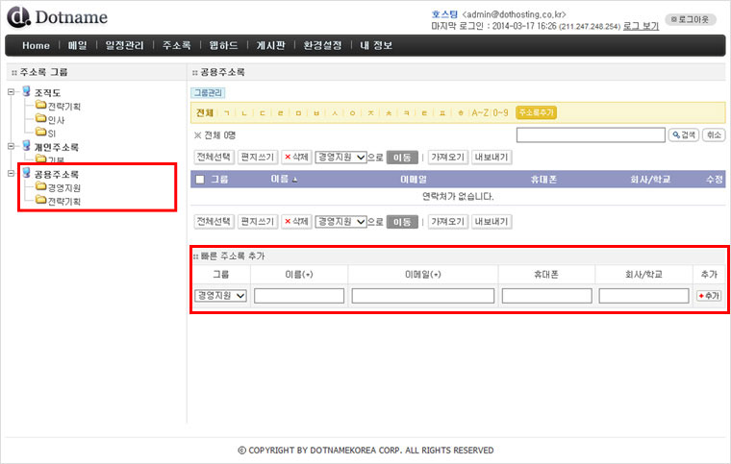This screenshot has width=731, height=464.
Task: Toggle the select-all checkbox in table header
Action: [199, 179]
